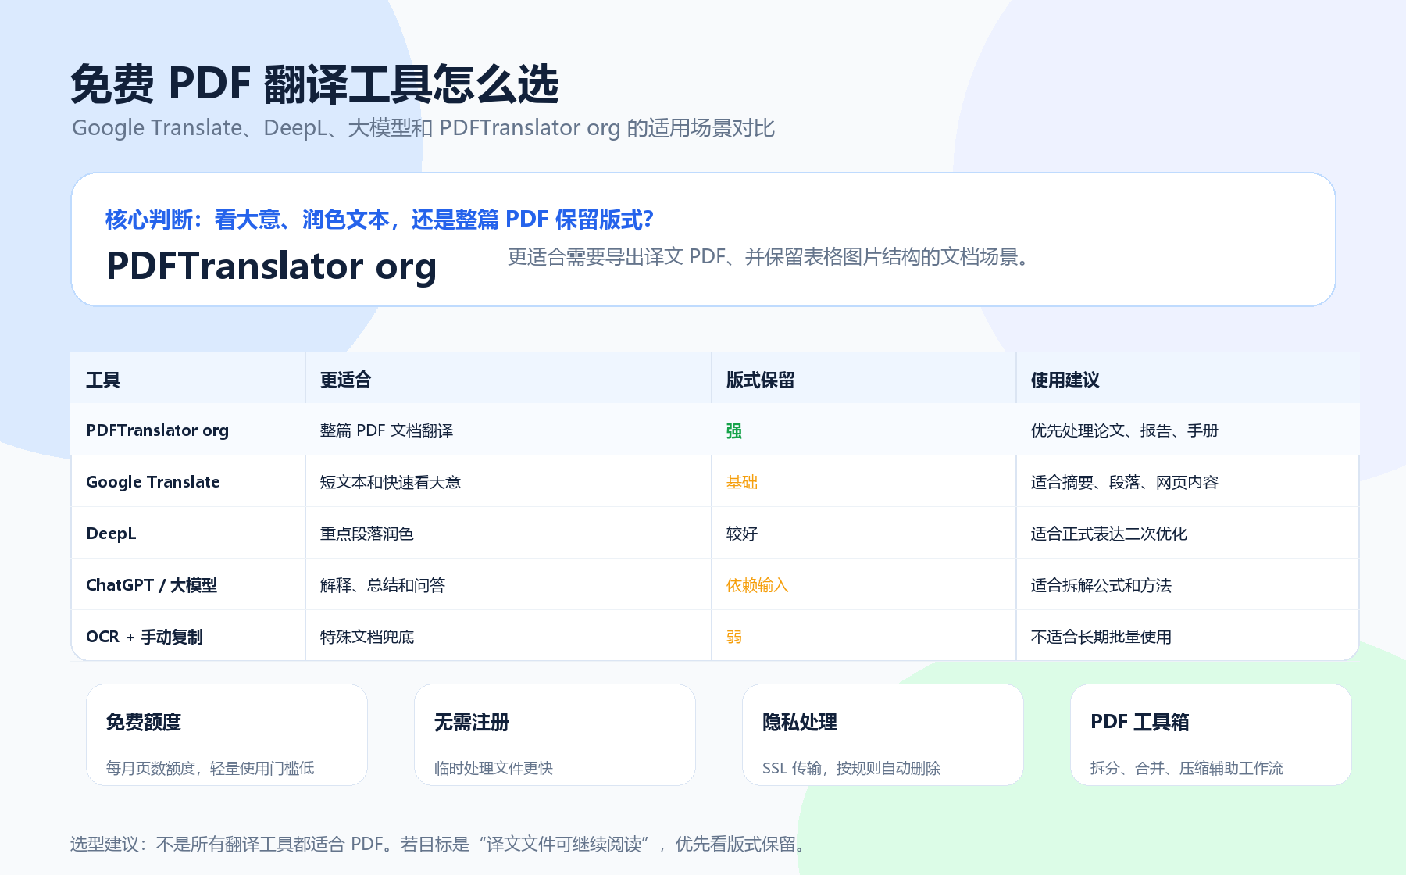
Task: Click the orange 依赖输入 rating
Action: 758,585
